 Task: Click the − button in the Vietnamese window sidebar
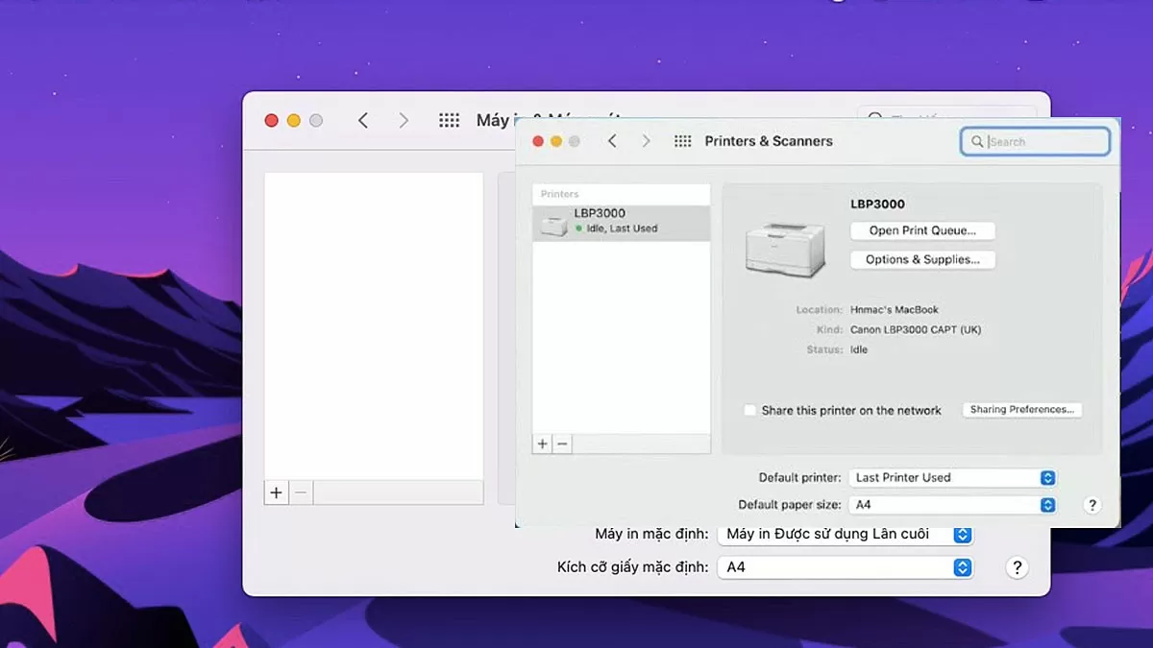pos(301,492)
